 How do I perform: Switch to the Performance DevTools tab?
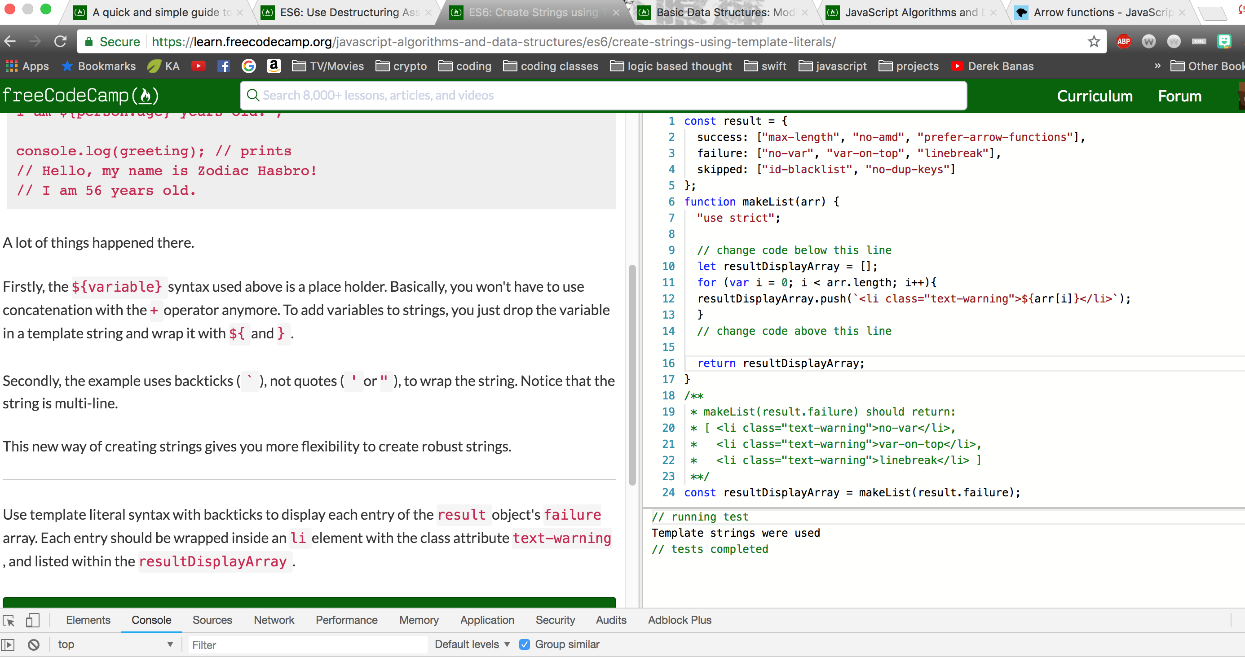347,620
